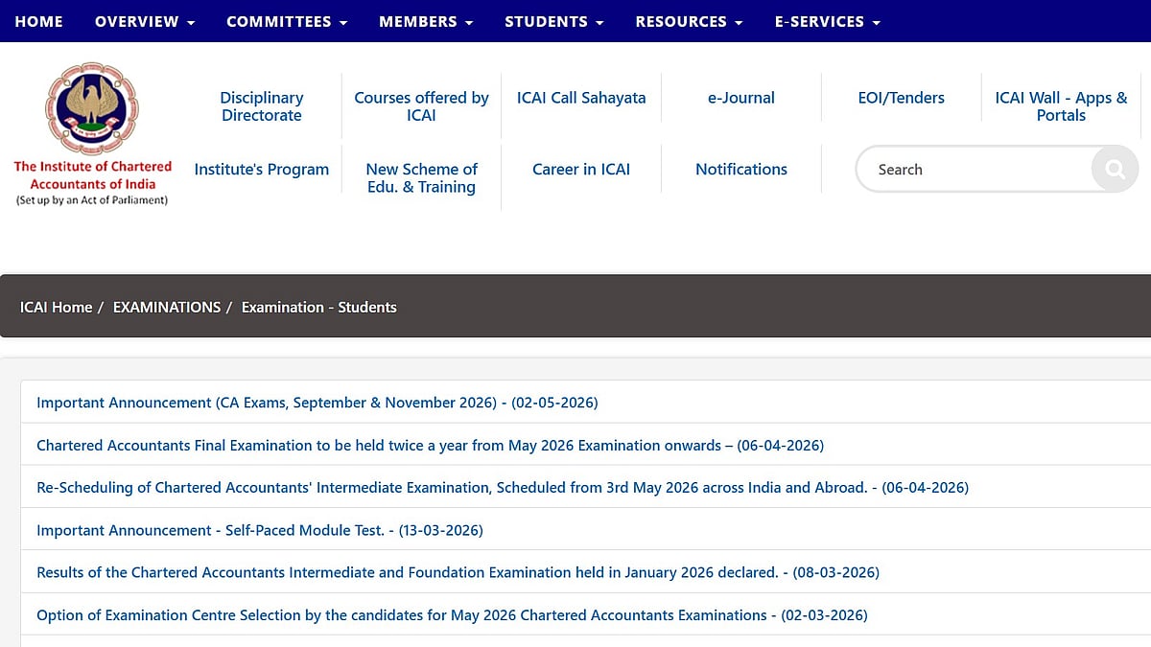This screenshot has height=647, width=1151.
Task: Click the ICAI Home breadcrumb
Action: click(56, 308)
